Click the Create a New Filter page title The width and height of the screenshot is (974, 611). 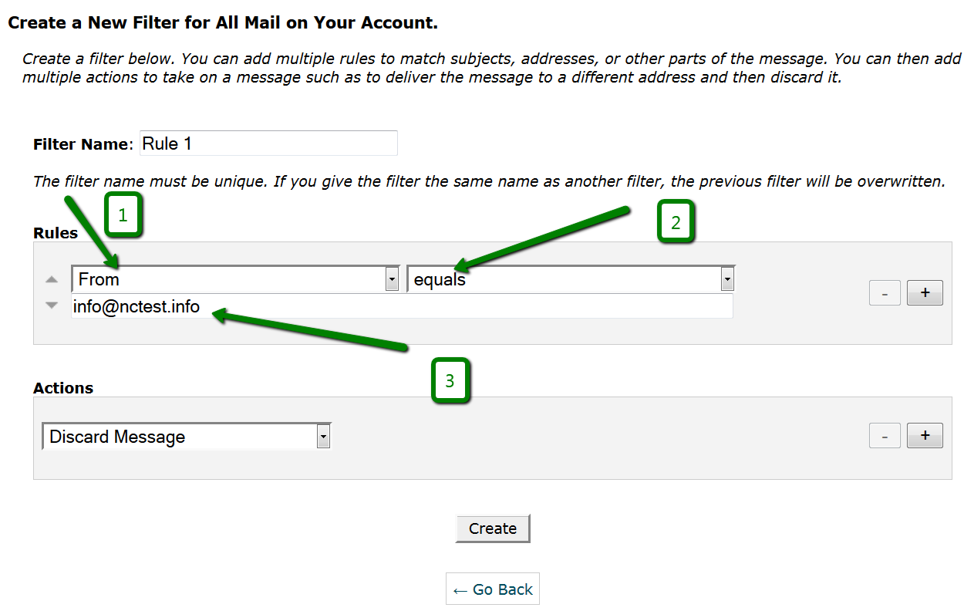pos(223,23)
